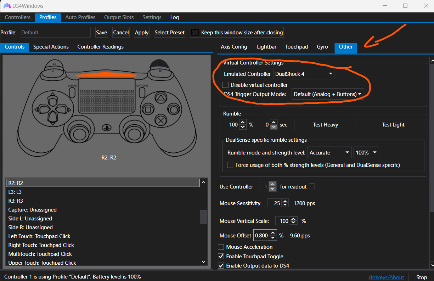Click the Apply button
The width and height of the screenshot is (434, 281).
[x=142, y=33]
